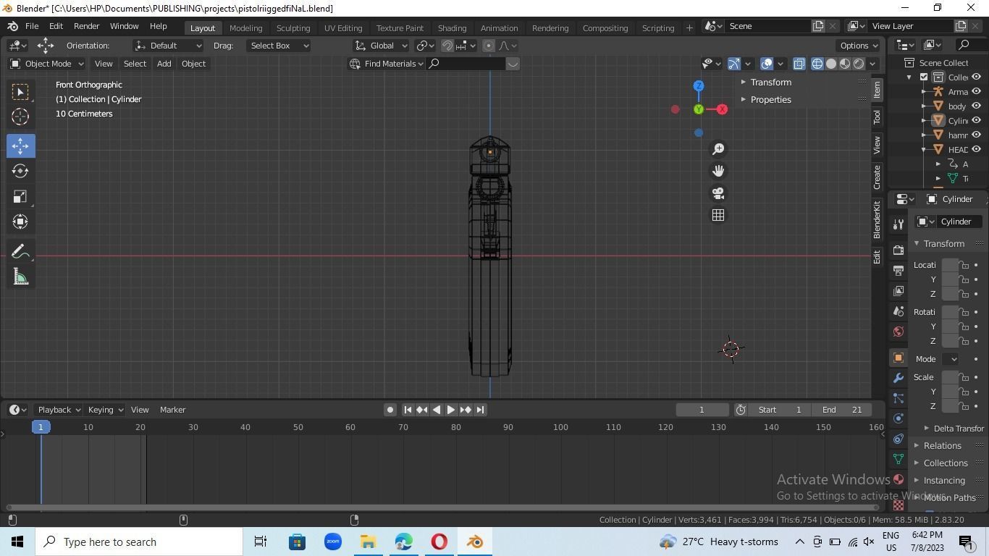
Task: Click the End frame field
Action: pos(842,410)
